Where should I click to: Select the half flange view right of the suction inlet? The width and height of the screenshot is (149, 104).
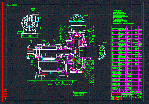pyautogui.click(x=102, y=52)
